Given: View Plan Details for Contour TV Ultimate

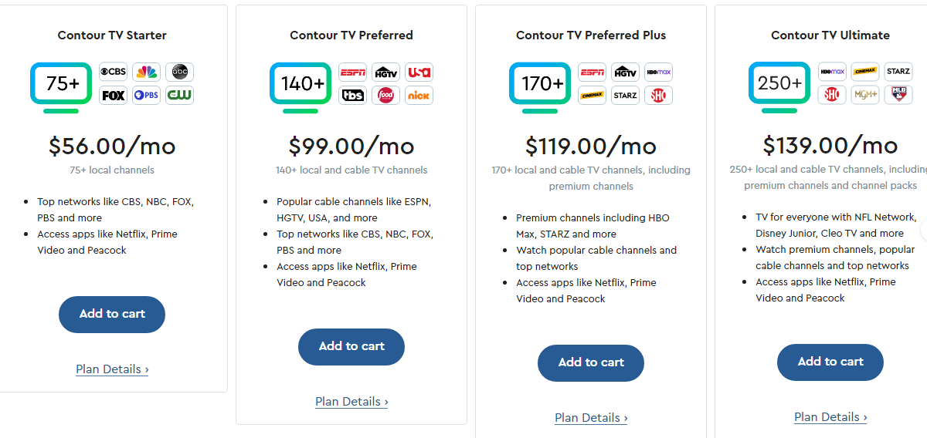Looking at the screenshot, I should click(x=830, y=417).
